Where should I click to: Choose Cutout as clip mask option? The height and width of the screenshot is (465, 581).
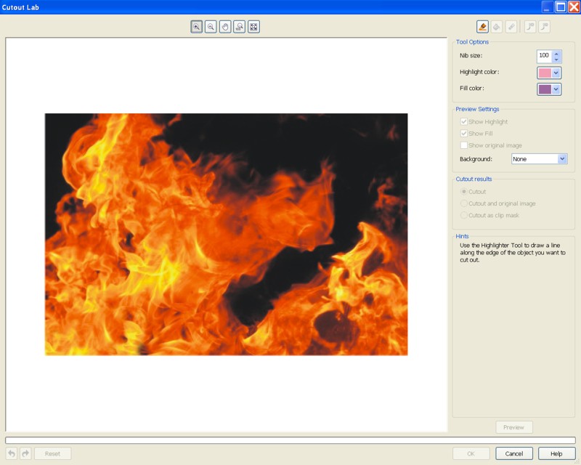(463, 216)
